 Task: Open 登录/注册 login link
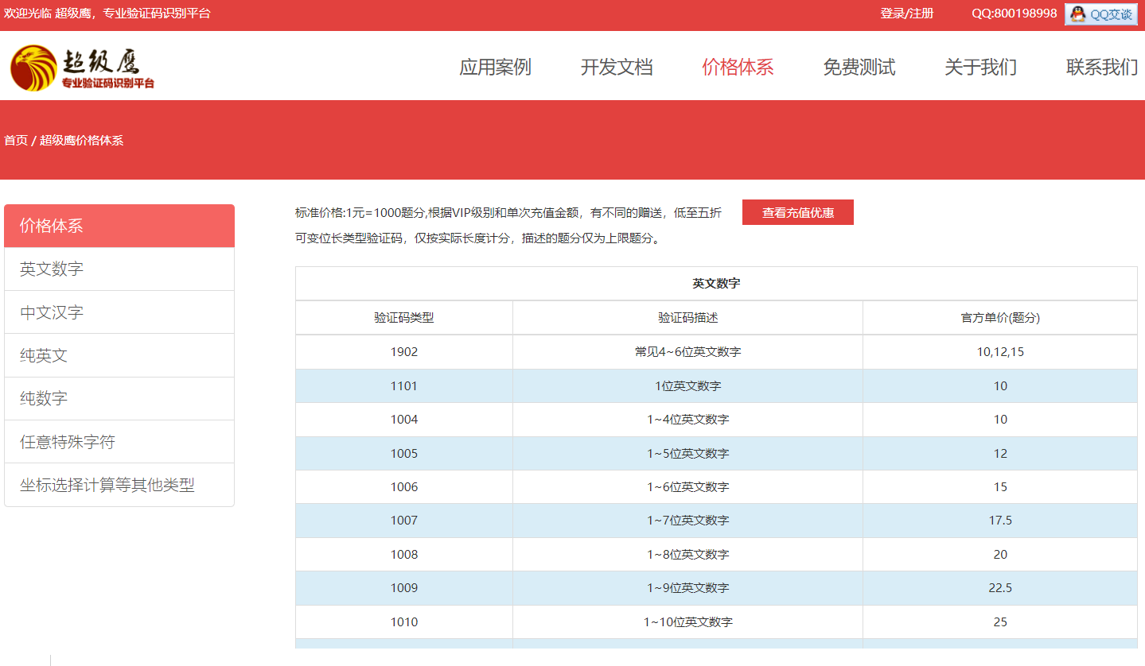coord(906,14)
